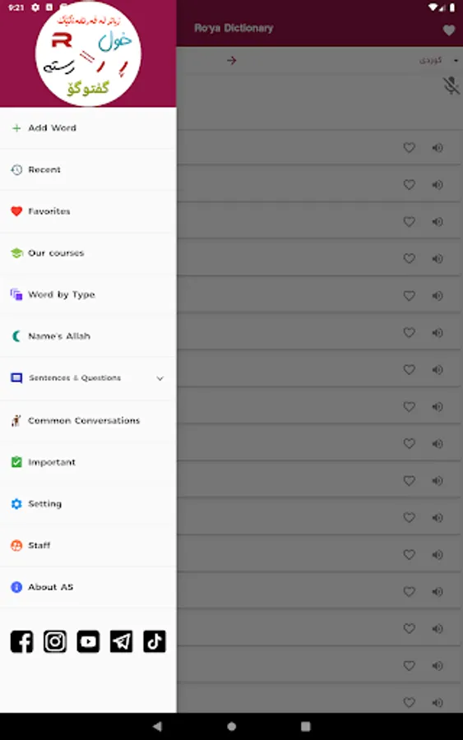463x740 pixels.
Task: Open the Instagram social link icon
Action: pyautogui.click(x=55, y=641)
